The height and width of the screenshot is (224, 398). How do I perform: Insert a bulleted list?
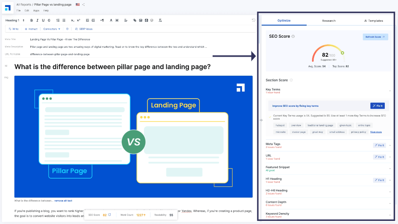coord(64,21)
